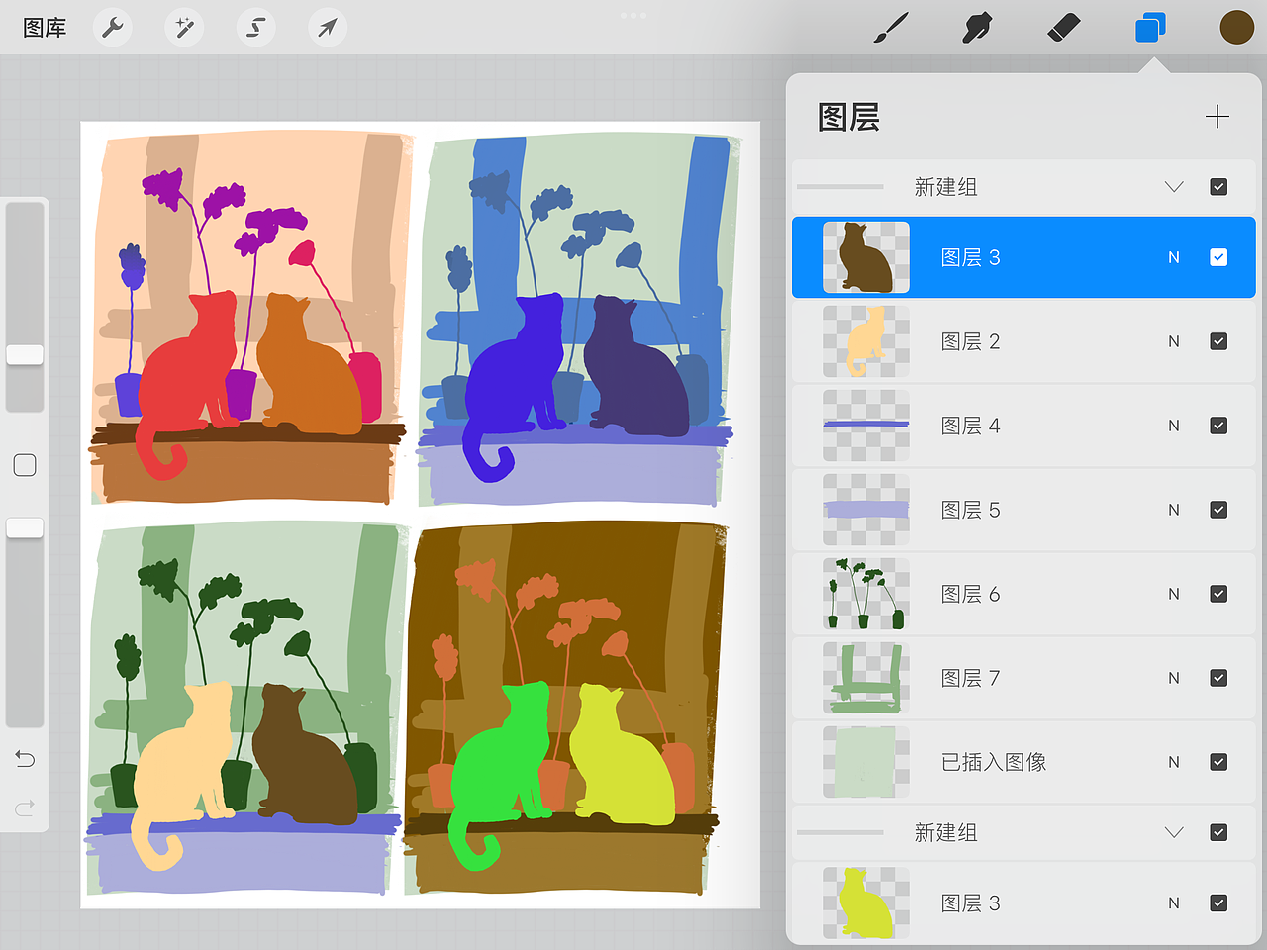The width and height of the screenshot is (1267, 950).
Task: Select the lavender bar thumbnail of 图层 5
Action: (x=866, y=510)
